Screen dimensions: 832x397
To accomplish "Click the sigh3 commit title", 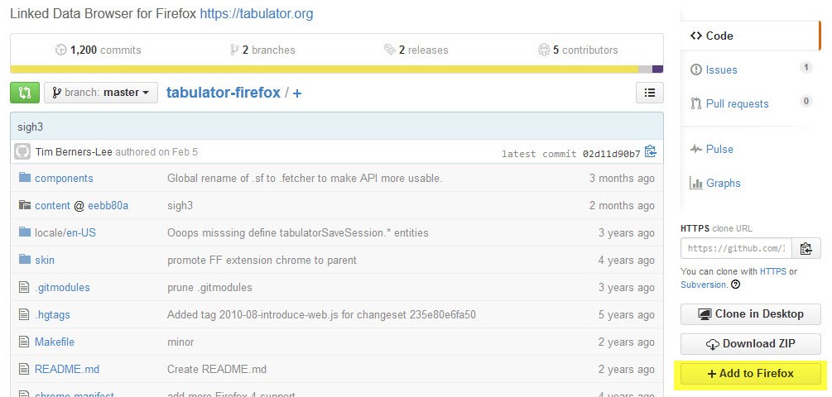I will pos(31,127).
